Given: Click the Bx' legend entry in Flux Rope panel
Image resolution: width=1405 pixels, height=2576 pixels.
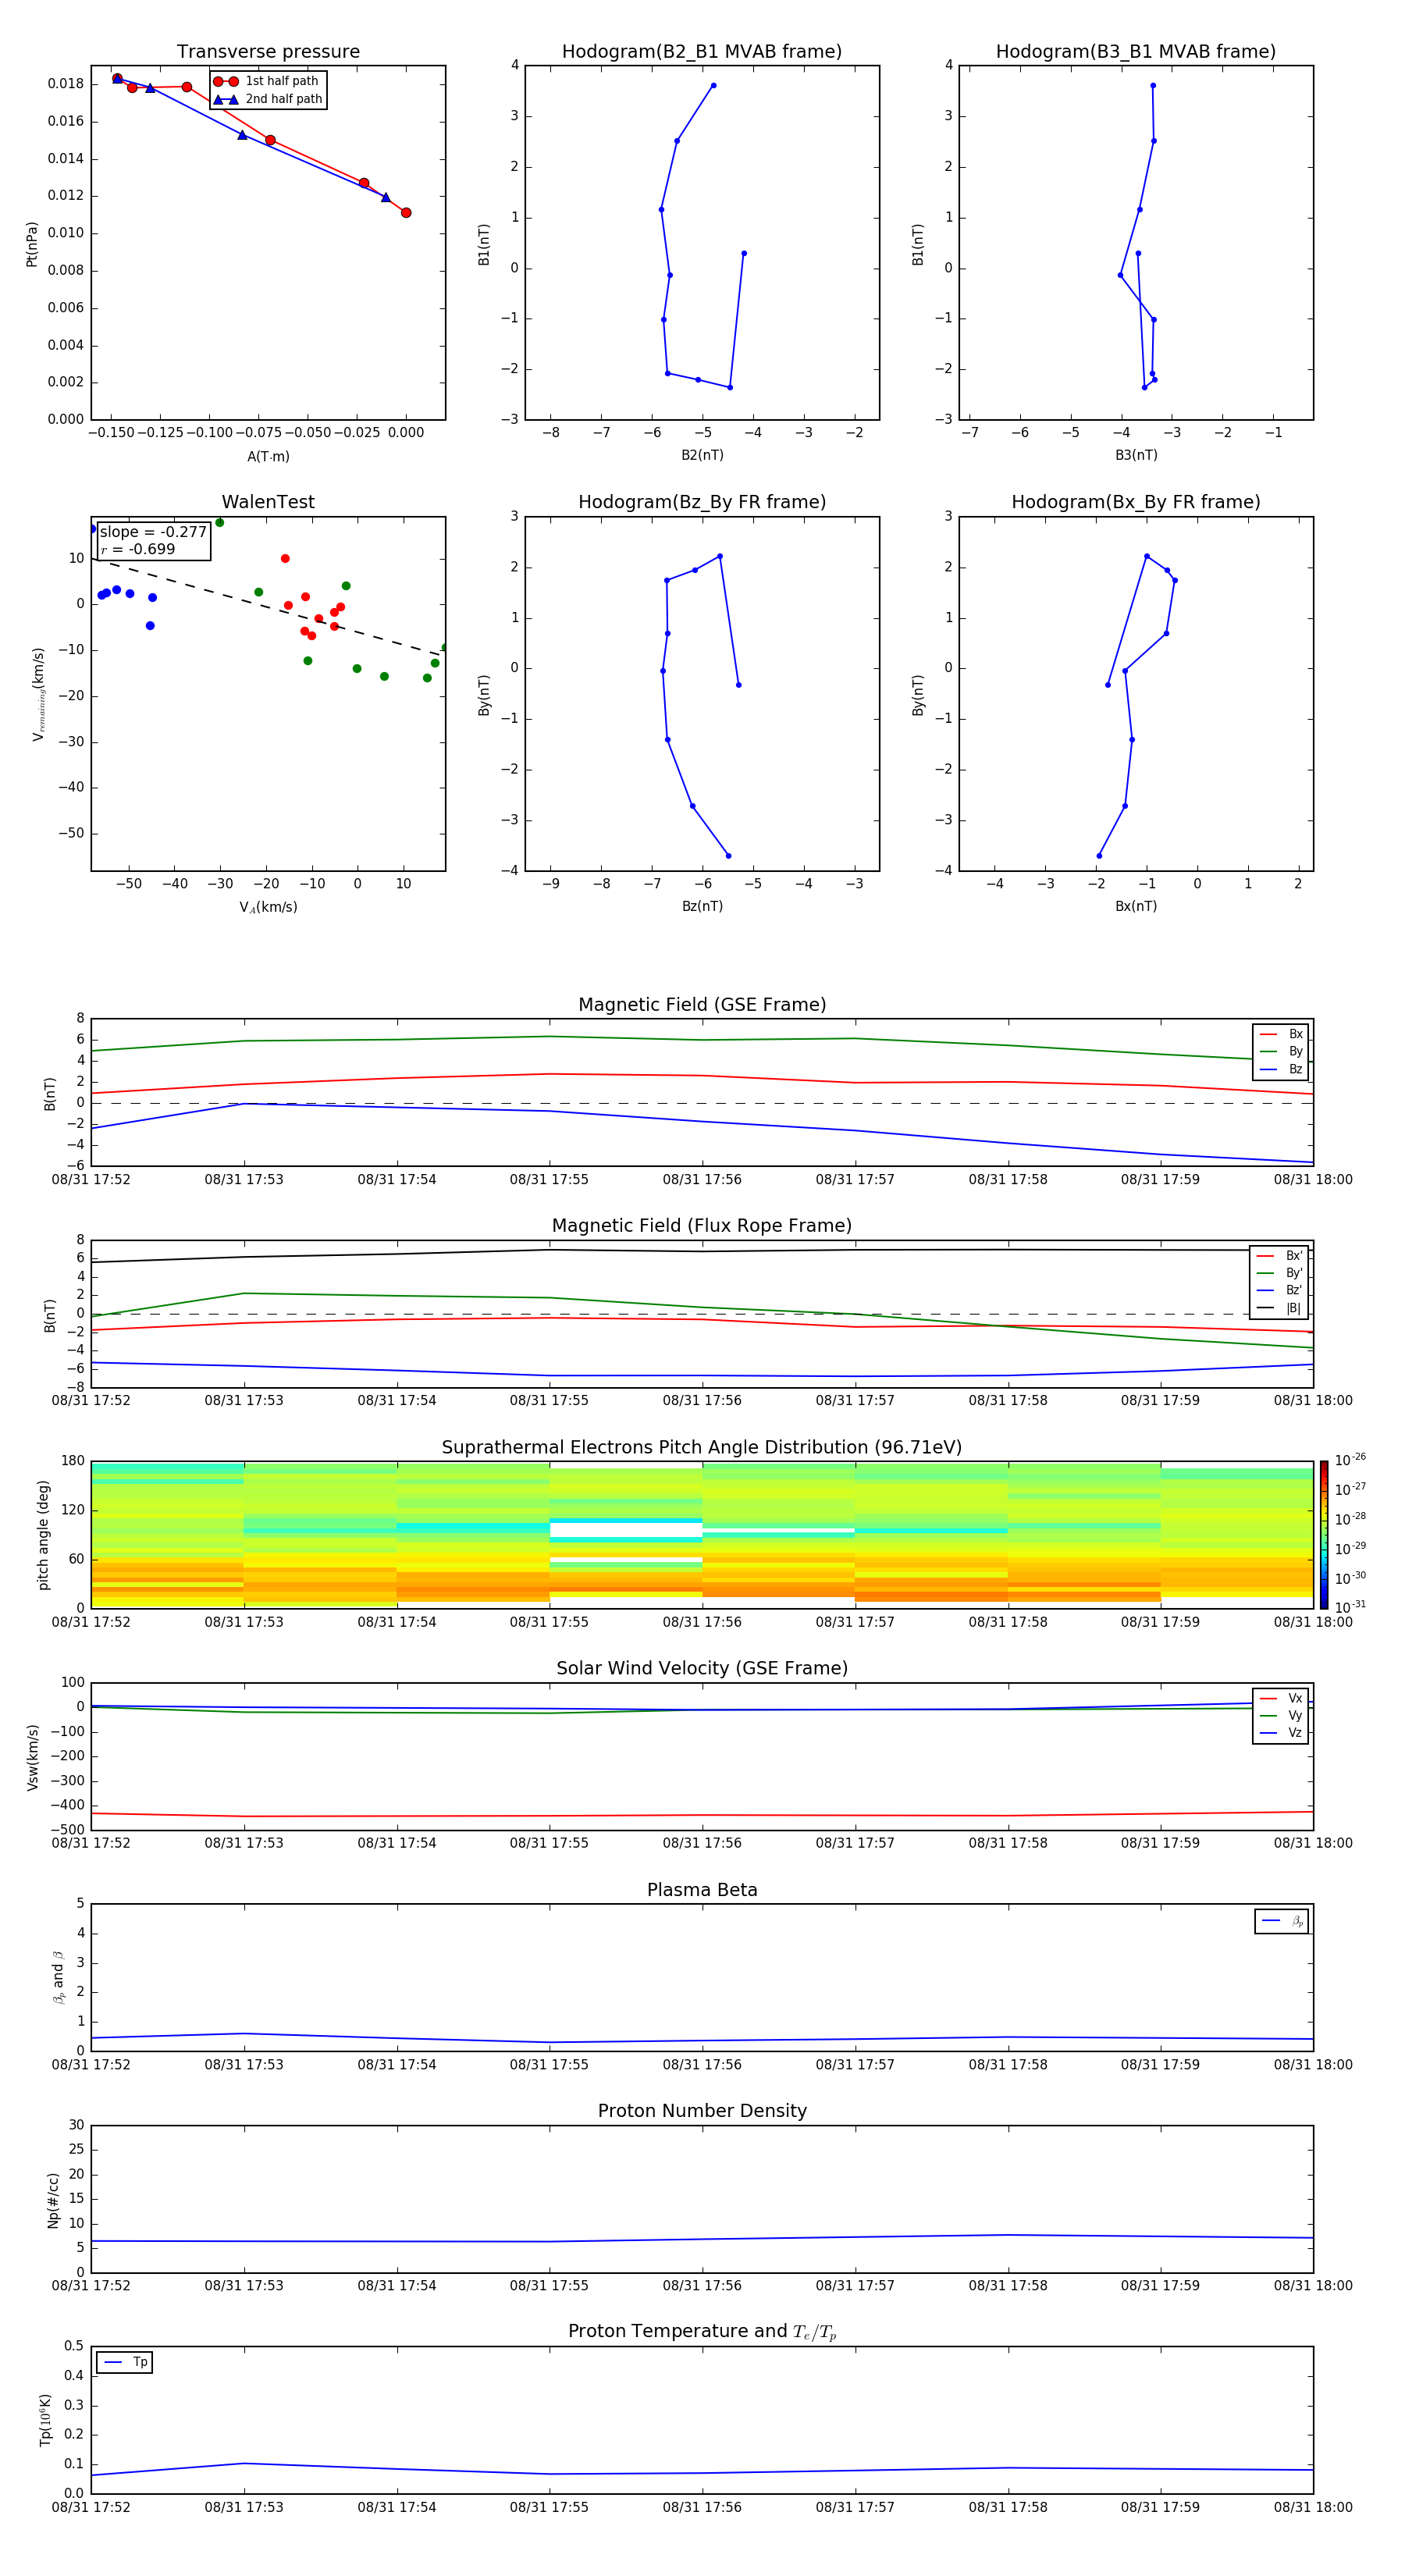Looking at the screenshot, I should 1279,1256.
